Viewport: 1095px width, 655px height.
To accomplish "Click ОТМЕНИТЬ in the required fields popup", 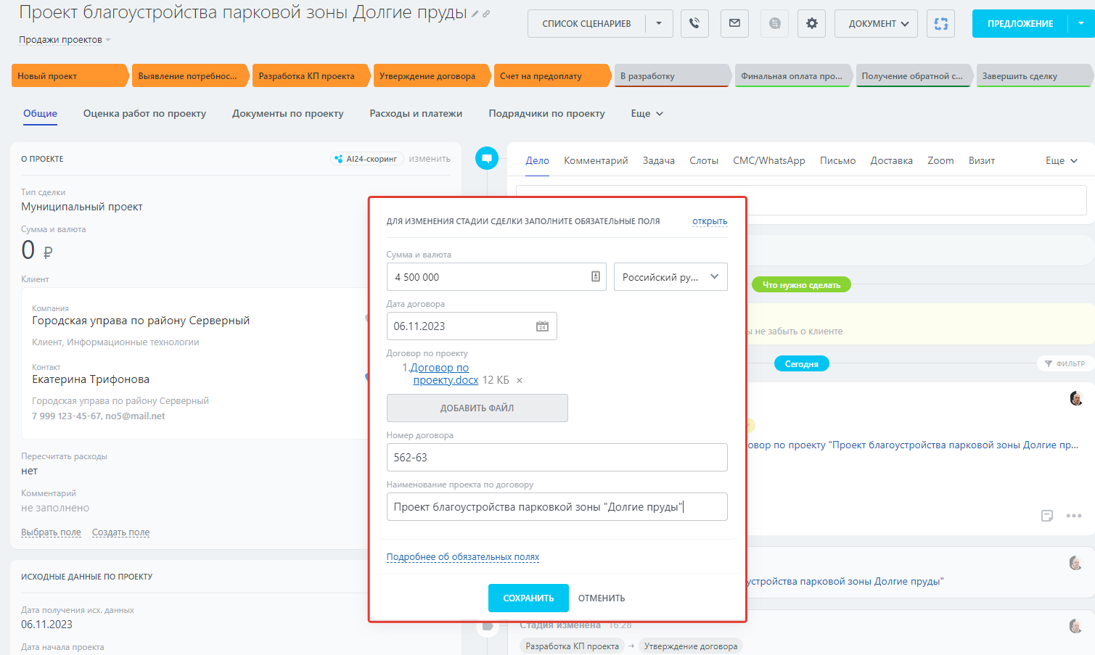I will tap(602, 598).
